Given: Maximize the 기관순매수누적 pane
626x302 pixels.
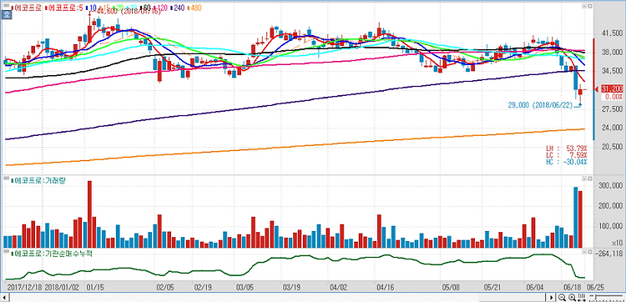Looking at the screenshot, I should tap(589, 252).
